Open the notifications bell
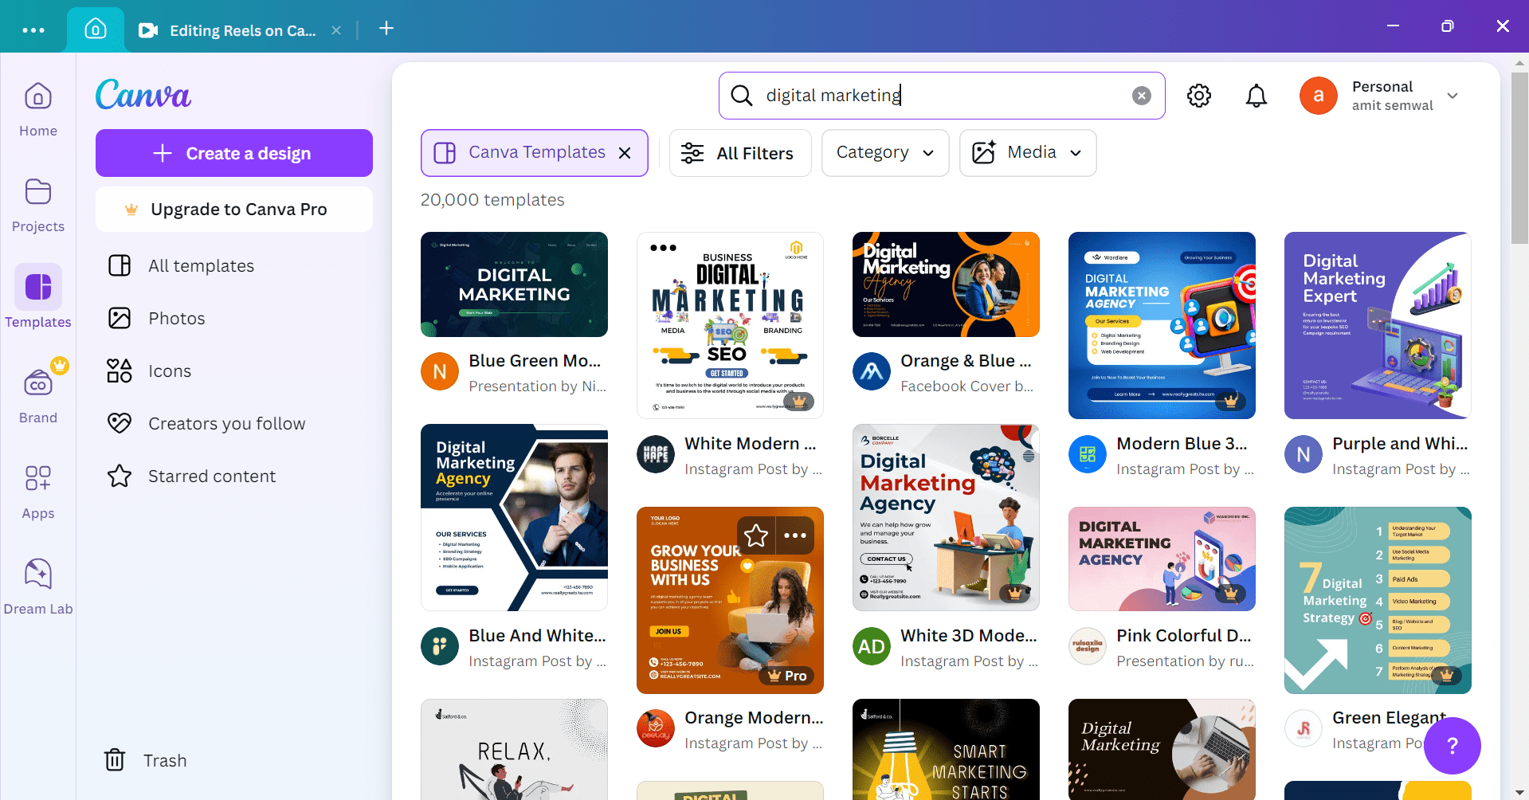This screenshot has height=800, width=1529. (1256, 96)
